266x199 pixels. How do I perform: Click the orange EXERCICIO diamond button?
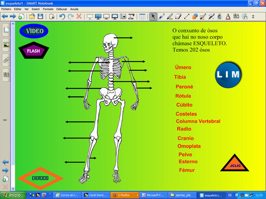point(40,178)
